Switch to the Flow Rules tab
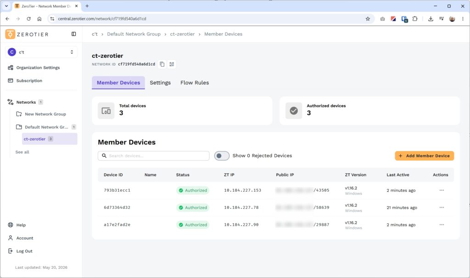This screenshot has height=278, width=470. click(195, 83)
